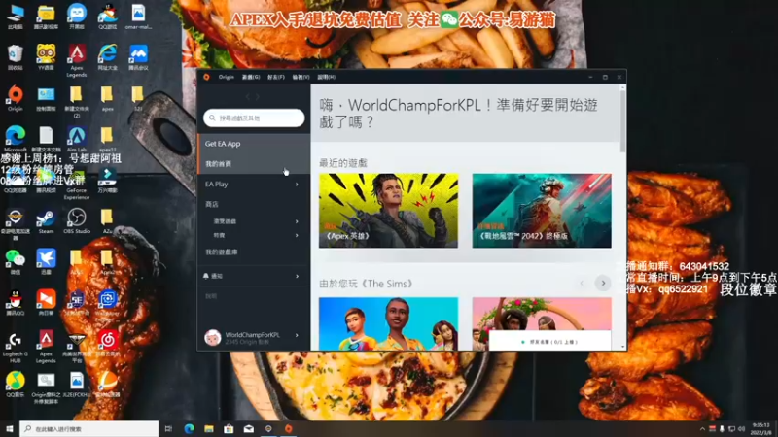
Task: Open the 微信 WeChat desktop shortcut
Action: tap(16, 261)
